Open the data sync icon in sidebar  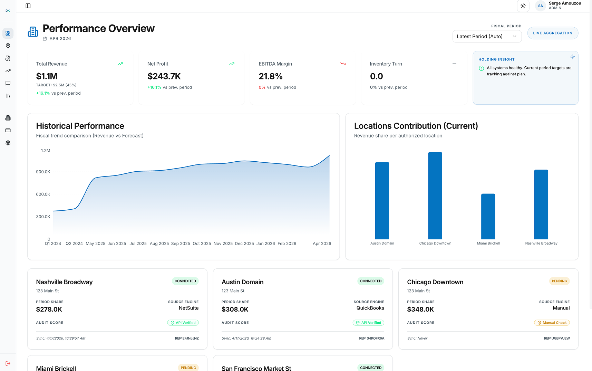tap(8, 58)
